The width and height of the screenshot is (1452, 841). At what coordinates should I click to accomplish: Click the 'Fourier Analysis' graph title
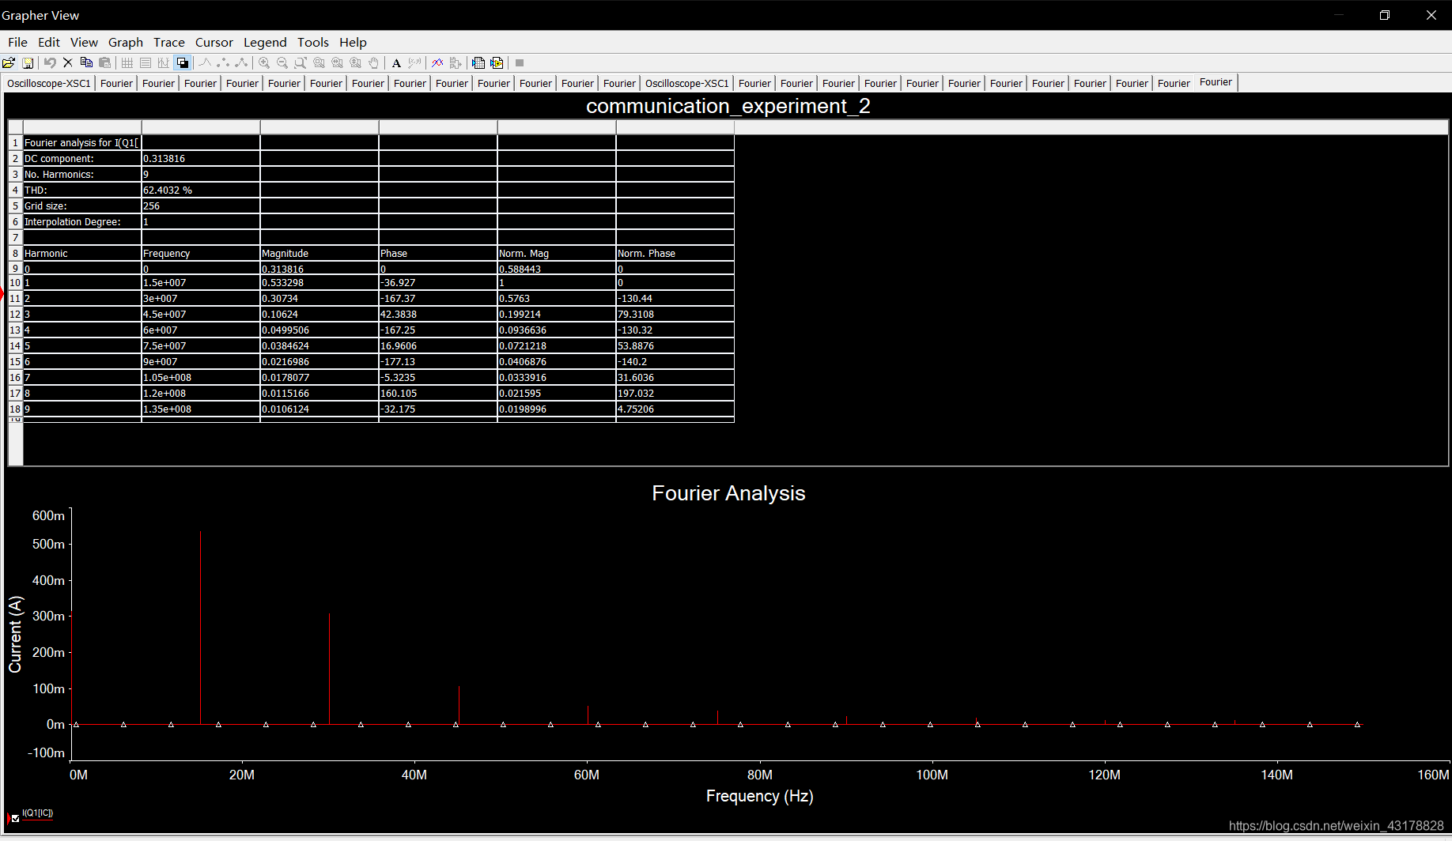click(728, 493)
